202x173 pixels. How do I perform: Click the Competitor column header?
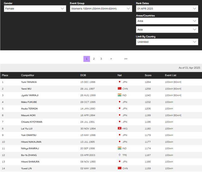pos(27,75)
